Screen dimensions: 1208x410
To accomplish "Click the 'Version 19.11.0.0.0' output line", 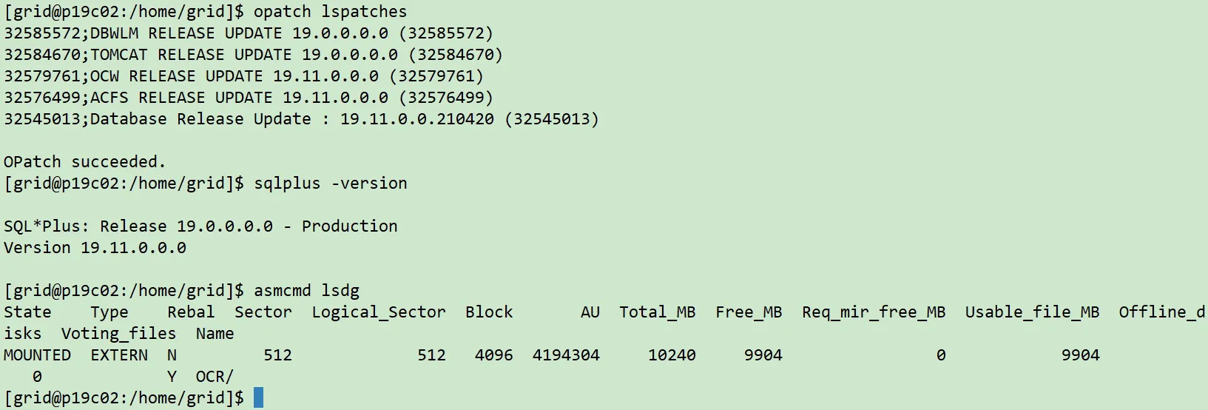I will [95, 248].
